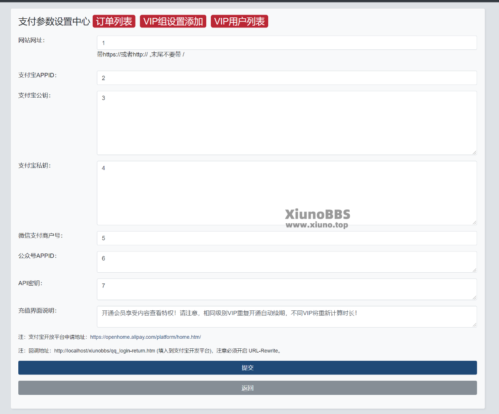Click the resize handle of 充值界面说明 box

(x=474, y=325)
